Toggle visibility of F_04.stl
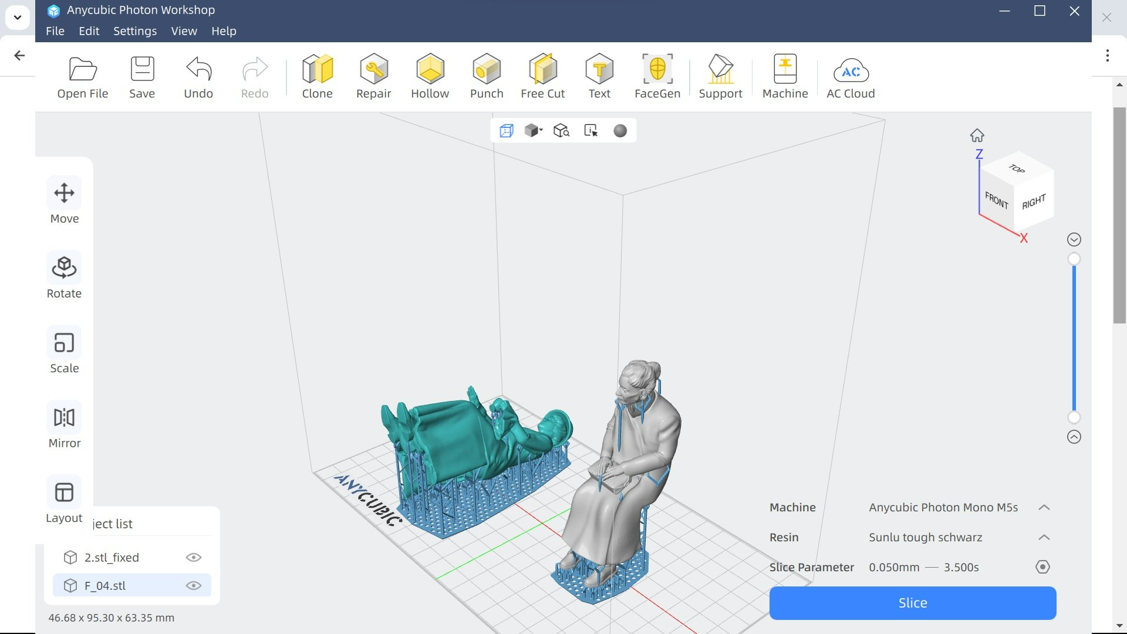 [x=194, y=586]
